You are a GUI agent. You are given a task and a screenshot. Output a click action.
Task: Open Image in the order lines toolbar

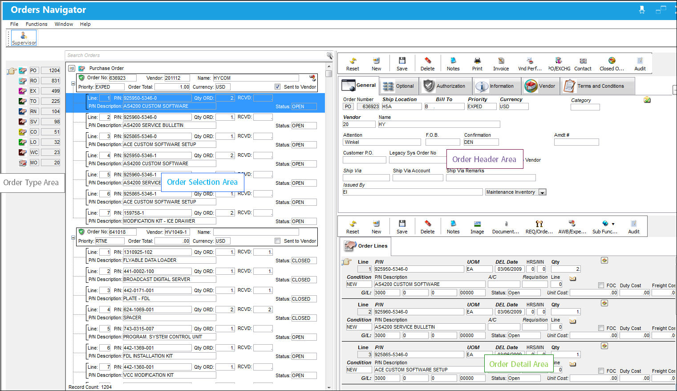477,227
